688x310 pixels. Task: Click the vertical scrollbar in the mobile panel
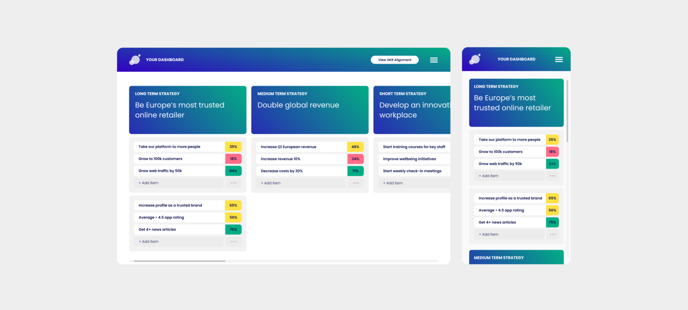tap(567, 111)
